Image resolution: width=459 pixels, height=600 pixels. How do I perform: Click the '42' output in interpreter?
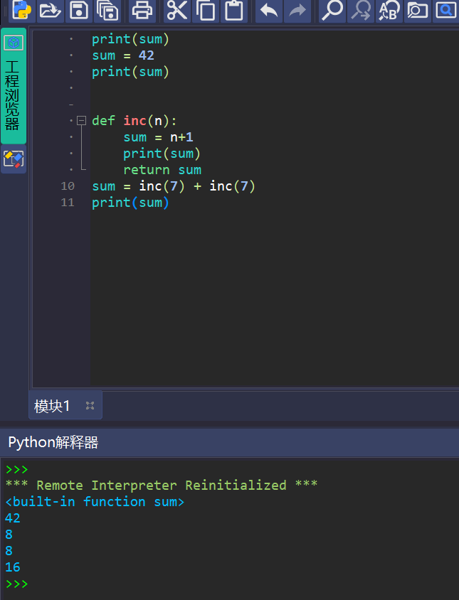pyautogui.click(x=13, y=518)
